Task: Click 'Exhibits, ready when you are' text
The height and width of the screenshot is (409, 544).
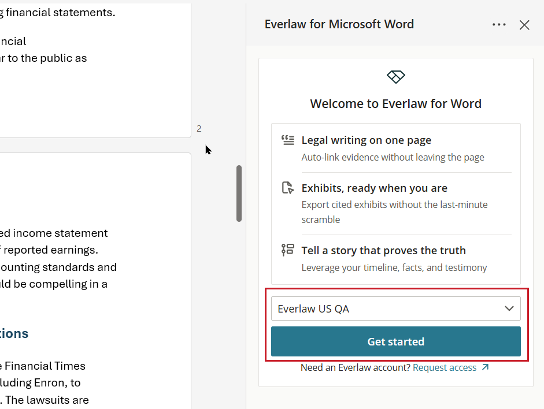Action: tap(375, 188)
